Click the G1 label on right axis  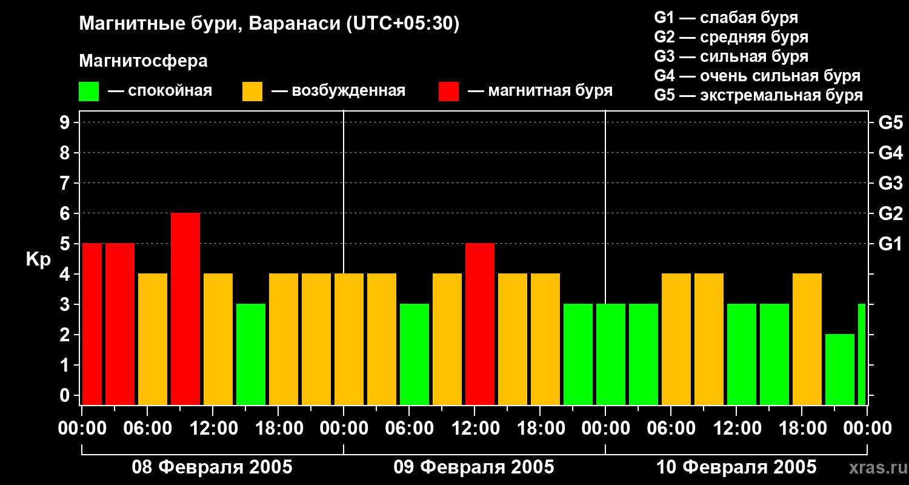click(x=890, y=244)
